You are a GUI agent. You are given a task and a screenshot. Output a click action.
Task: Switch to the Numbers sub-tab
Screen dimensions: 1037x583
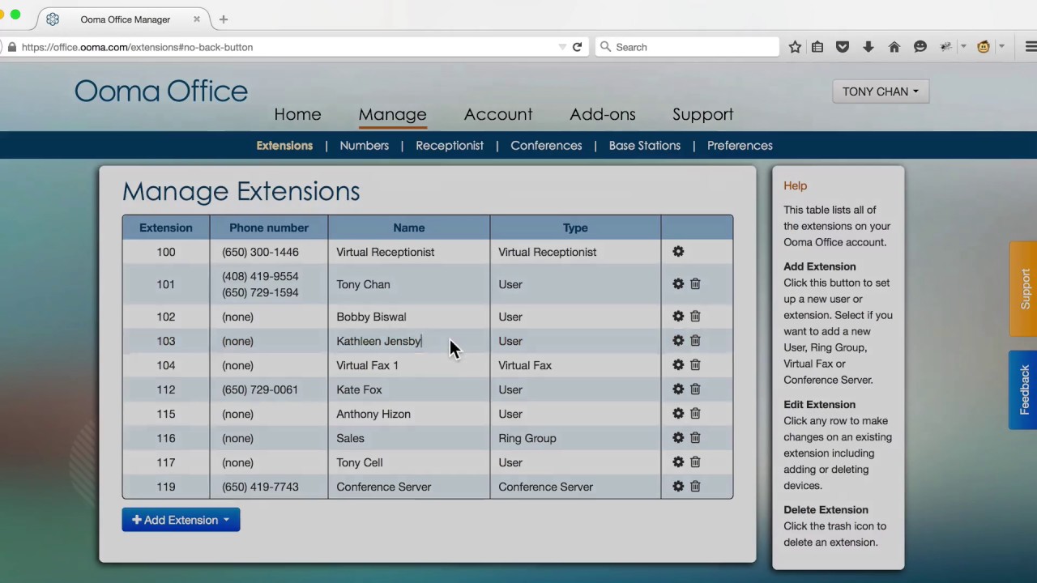tap(365, 146)
